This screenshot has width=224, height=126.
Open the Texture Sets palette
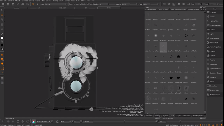pos(215,90)
